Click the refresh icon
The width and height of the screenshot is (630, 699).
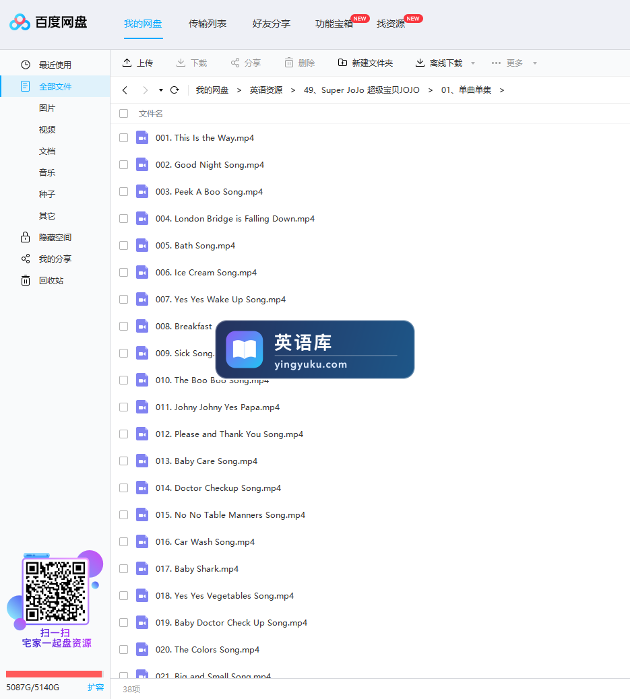(x=175, y=90)
